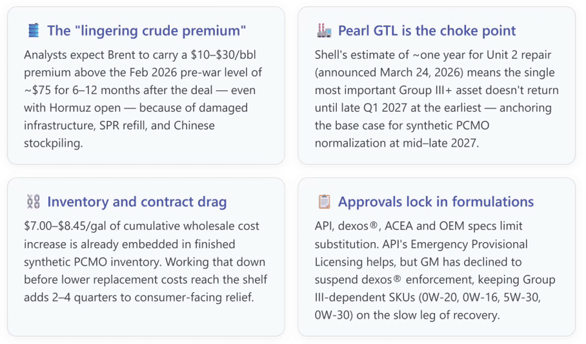Click the paragraph about Shell's Unit 2 repair
586x344 pixels.
coord(436,99)
